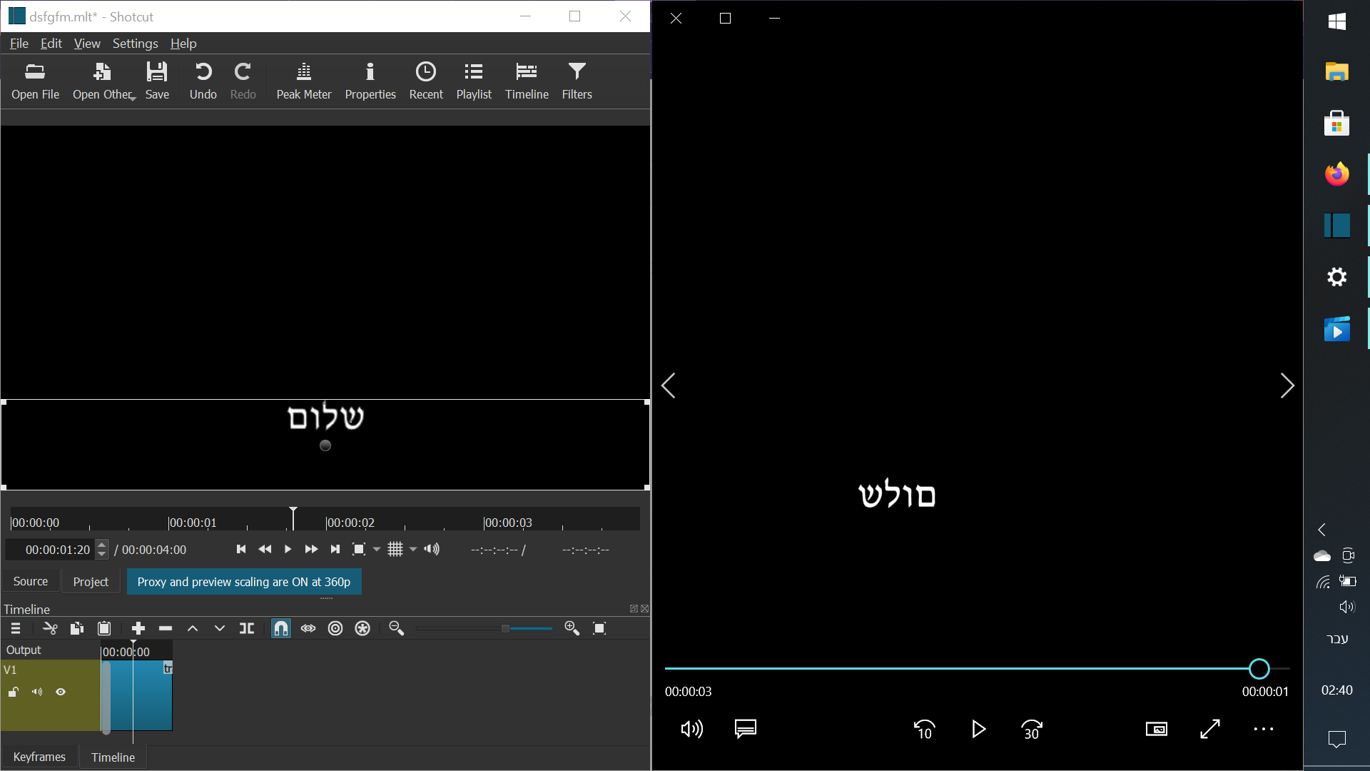Image resolution: width=1370 pixels, height=771 pixels.
Task: Mute the V1 track
Action: (36, 691)
